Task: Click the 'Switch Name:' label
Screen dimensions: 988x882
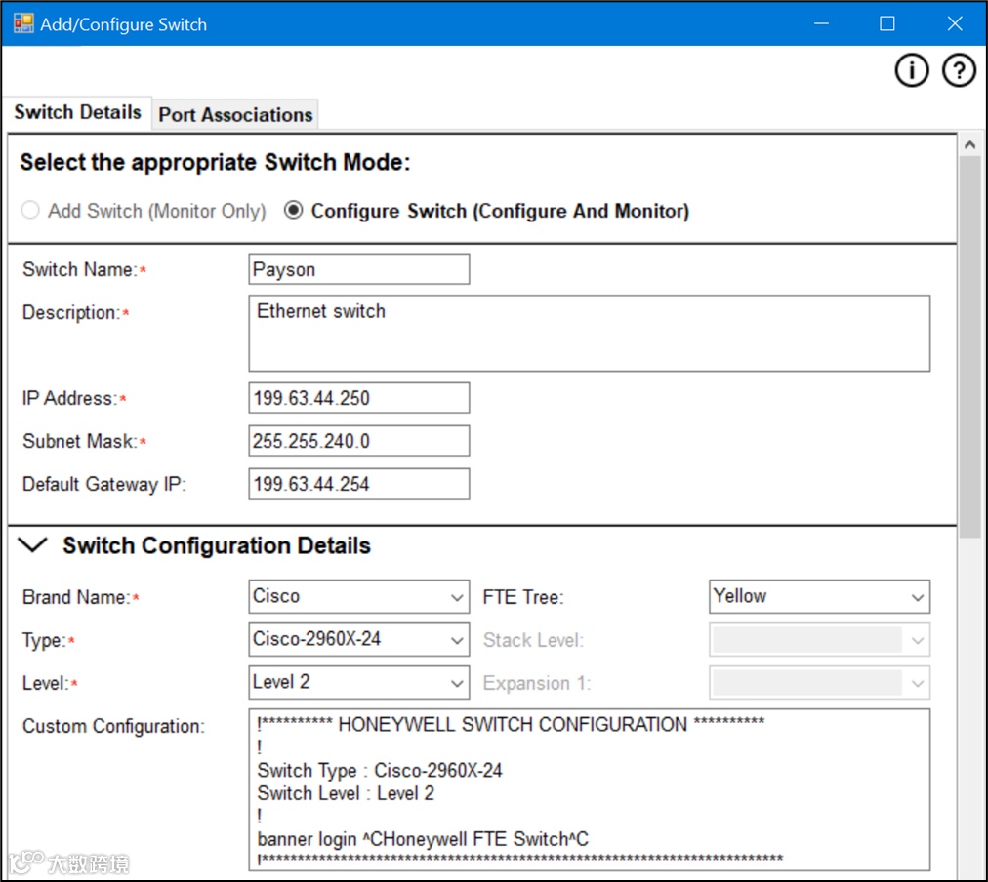Action: (79, 269)
